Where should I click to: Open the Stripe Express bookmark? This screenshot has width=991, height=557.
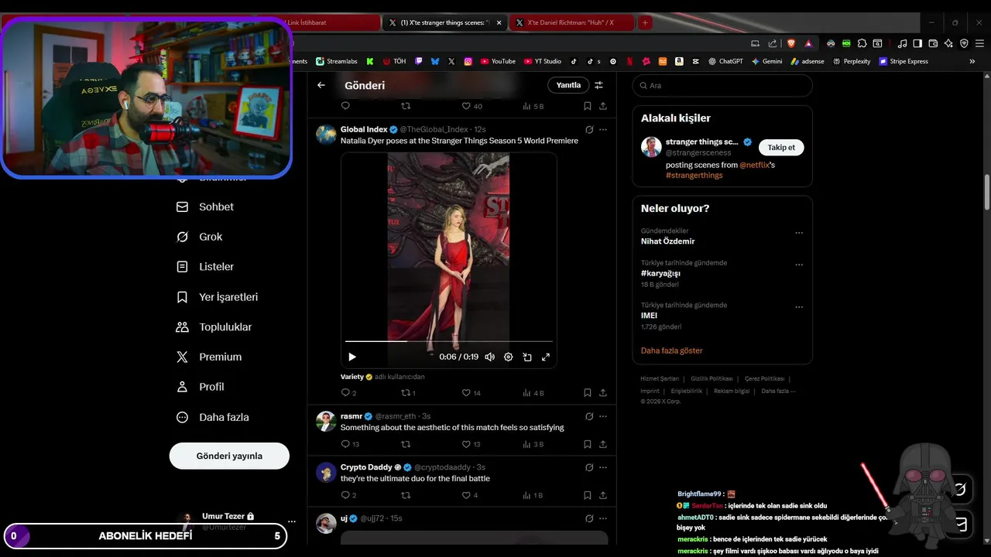tap(904, 61)
